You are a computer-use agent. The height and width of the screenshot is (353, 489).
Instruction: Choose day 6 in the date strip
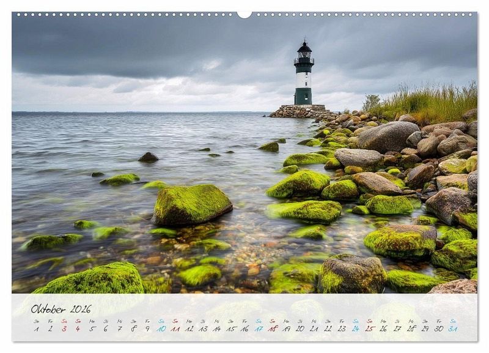click(106, 329)
